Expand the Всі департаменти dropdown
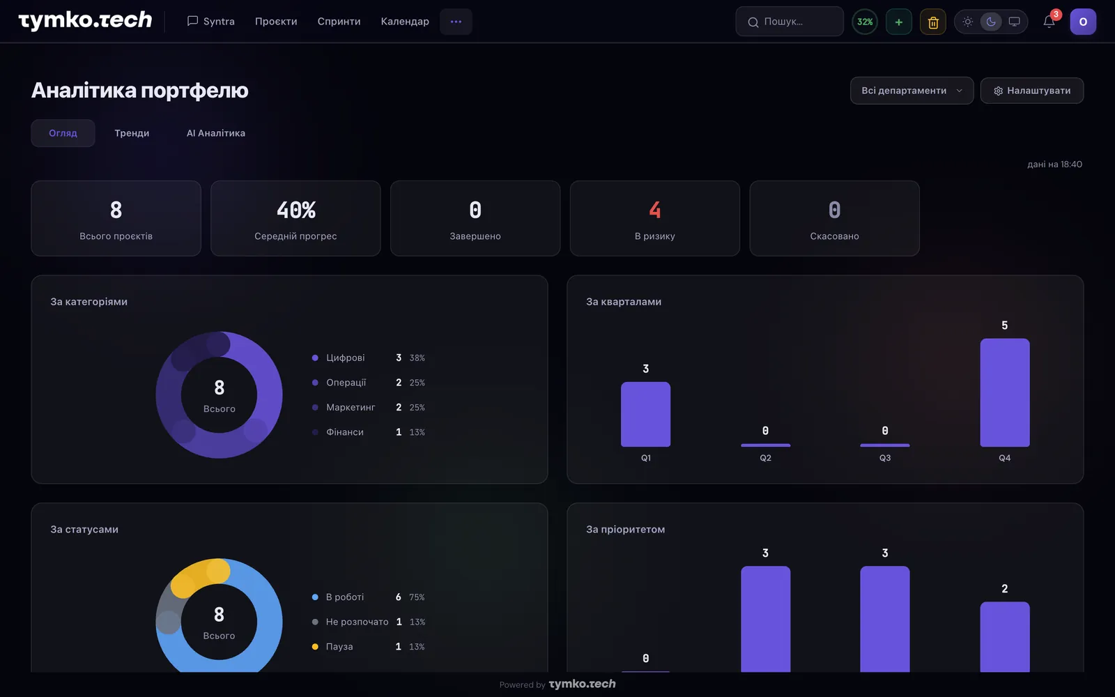 pyautogui.click(x=912, y=91)
